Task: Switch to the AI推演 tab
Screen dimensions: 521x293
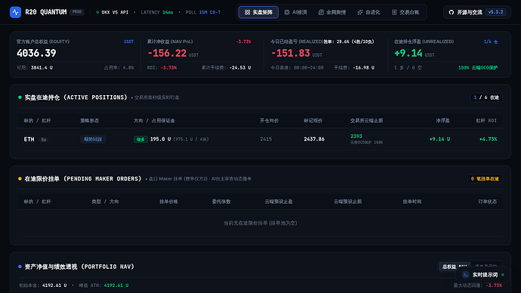Action: point(296,12)
